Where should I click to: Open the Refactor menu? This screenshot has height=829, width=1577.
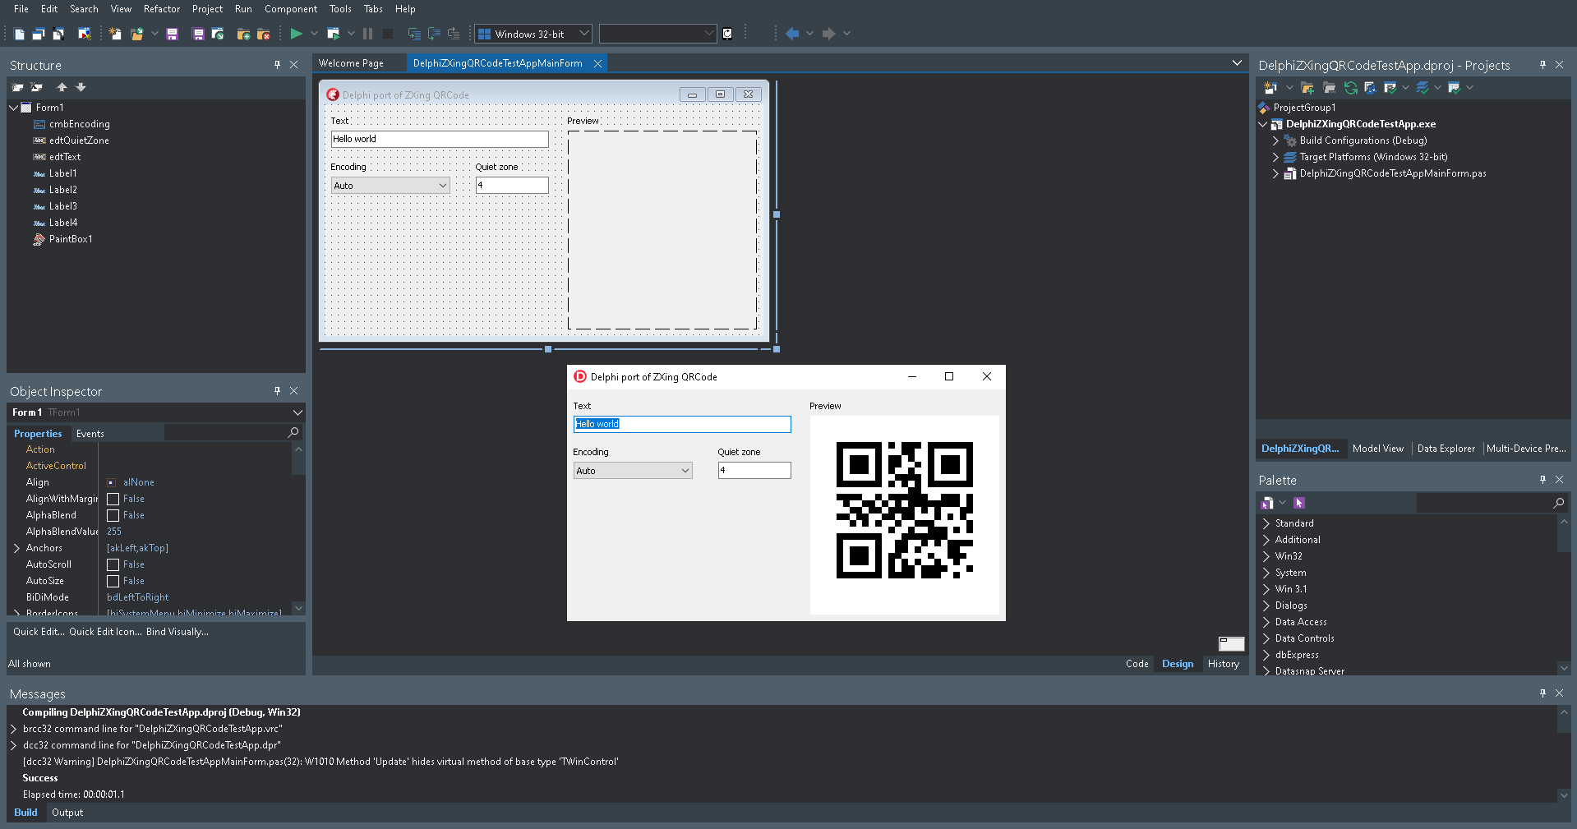[x=162, y=9]
